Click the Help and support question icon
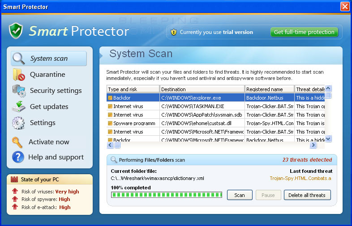Viewport: 352px width, 226px height. (18, 157)
